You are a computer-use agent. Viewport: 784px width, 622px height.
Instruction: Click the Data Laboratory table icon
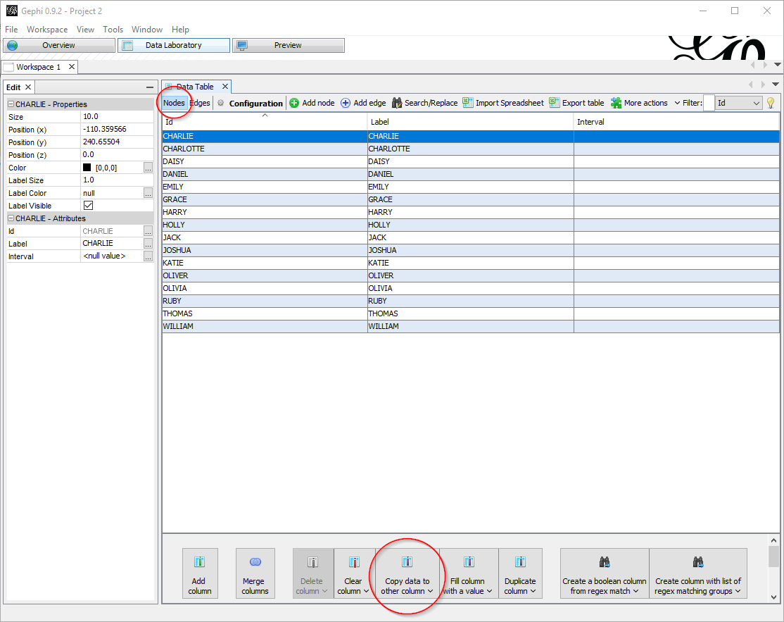pyautogui.click(x=127, y=46)
